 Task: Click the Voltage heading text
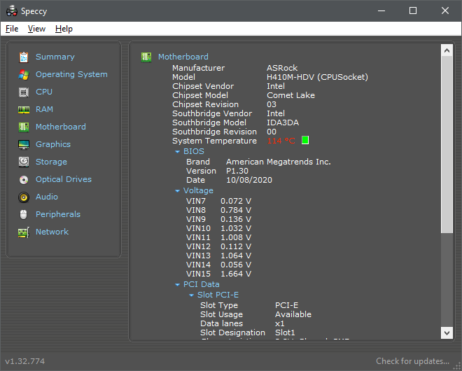coord(198,190)
